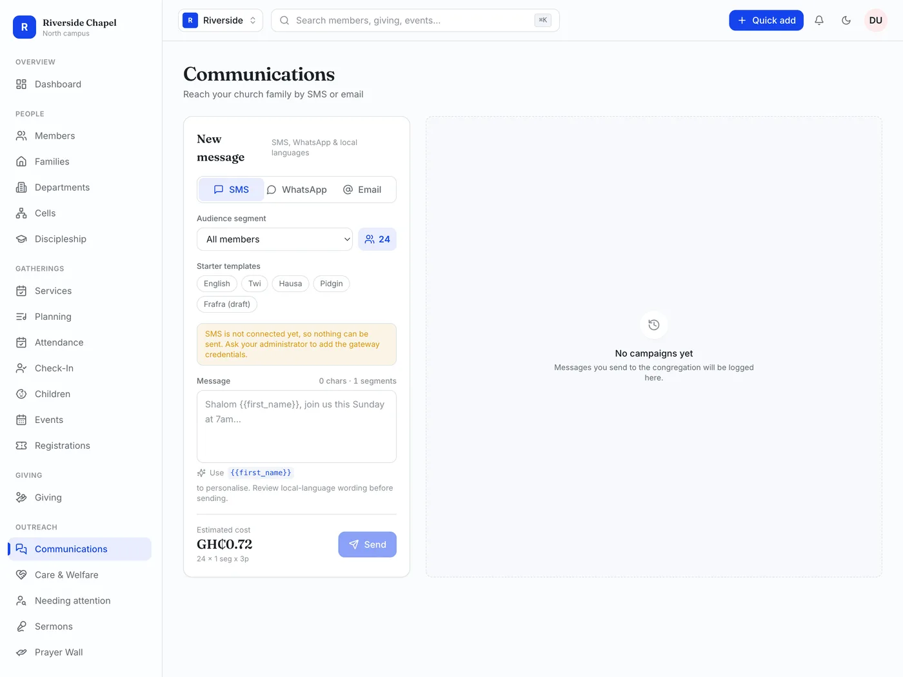Click the Needing attention person icon

coord(21,601)
